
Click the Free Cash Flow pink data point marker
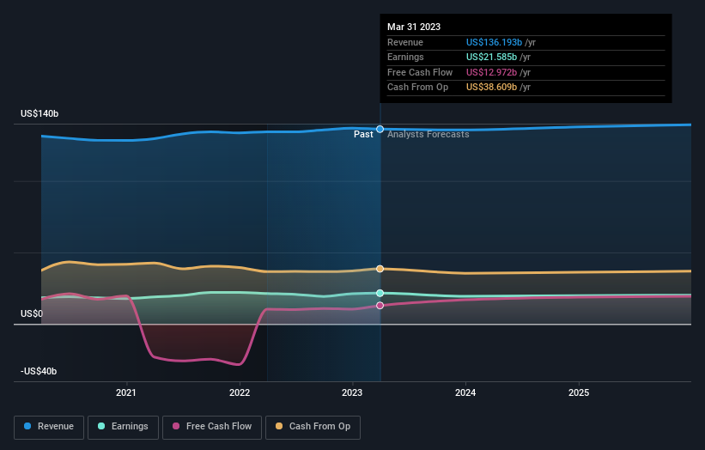tap(380, 306)
